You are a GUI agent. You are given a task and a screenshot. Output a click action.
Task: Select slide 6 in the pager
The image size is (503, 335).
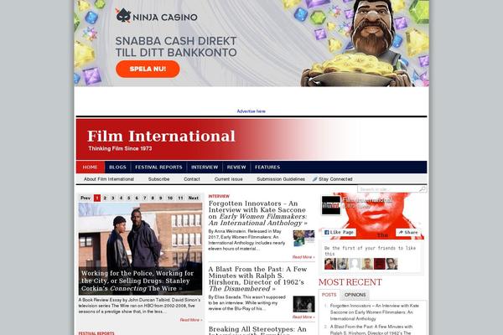click(137, 198)
